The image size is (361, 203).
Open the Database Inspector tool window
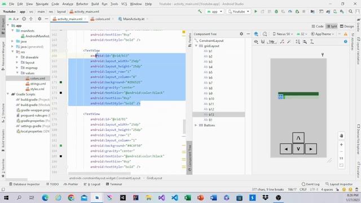click(x=24, y=184)
